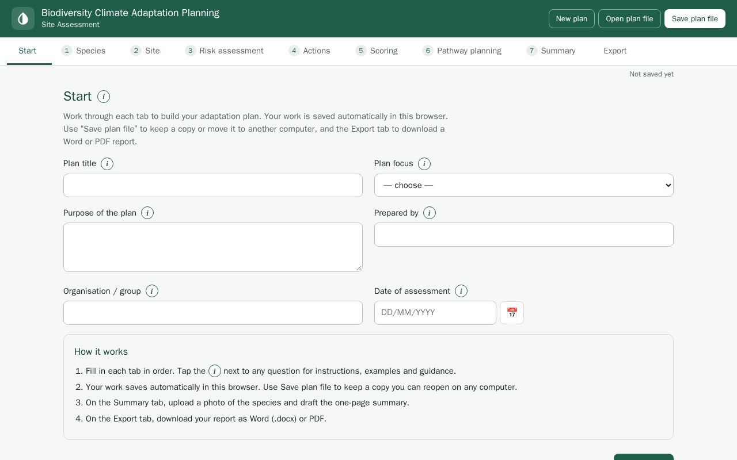Open the Scoring tab
Viewport: 737px width, 460px height.
377,51
